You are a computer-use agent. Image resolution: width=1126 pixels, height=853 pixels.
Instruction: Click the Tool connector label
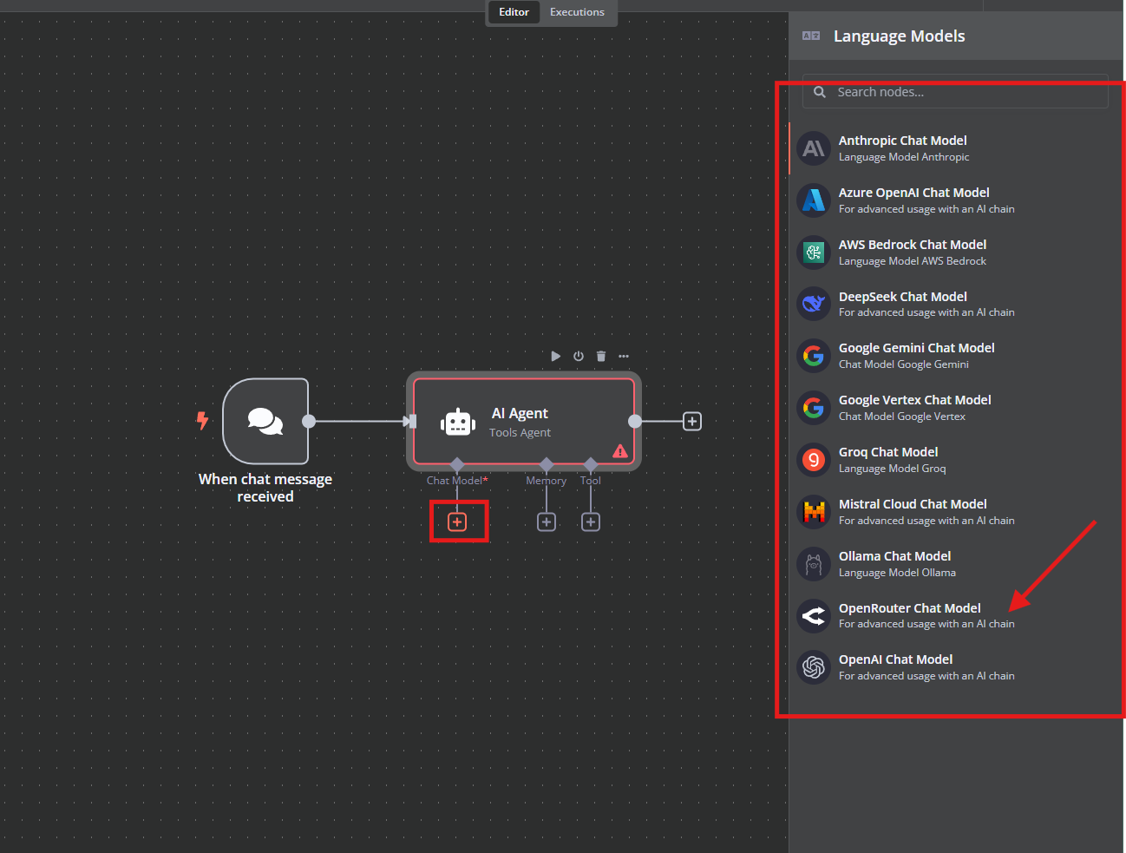point(591,480)
